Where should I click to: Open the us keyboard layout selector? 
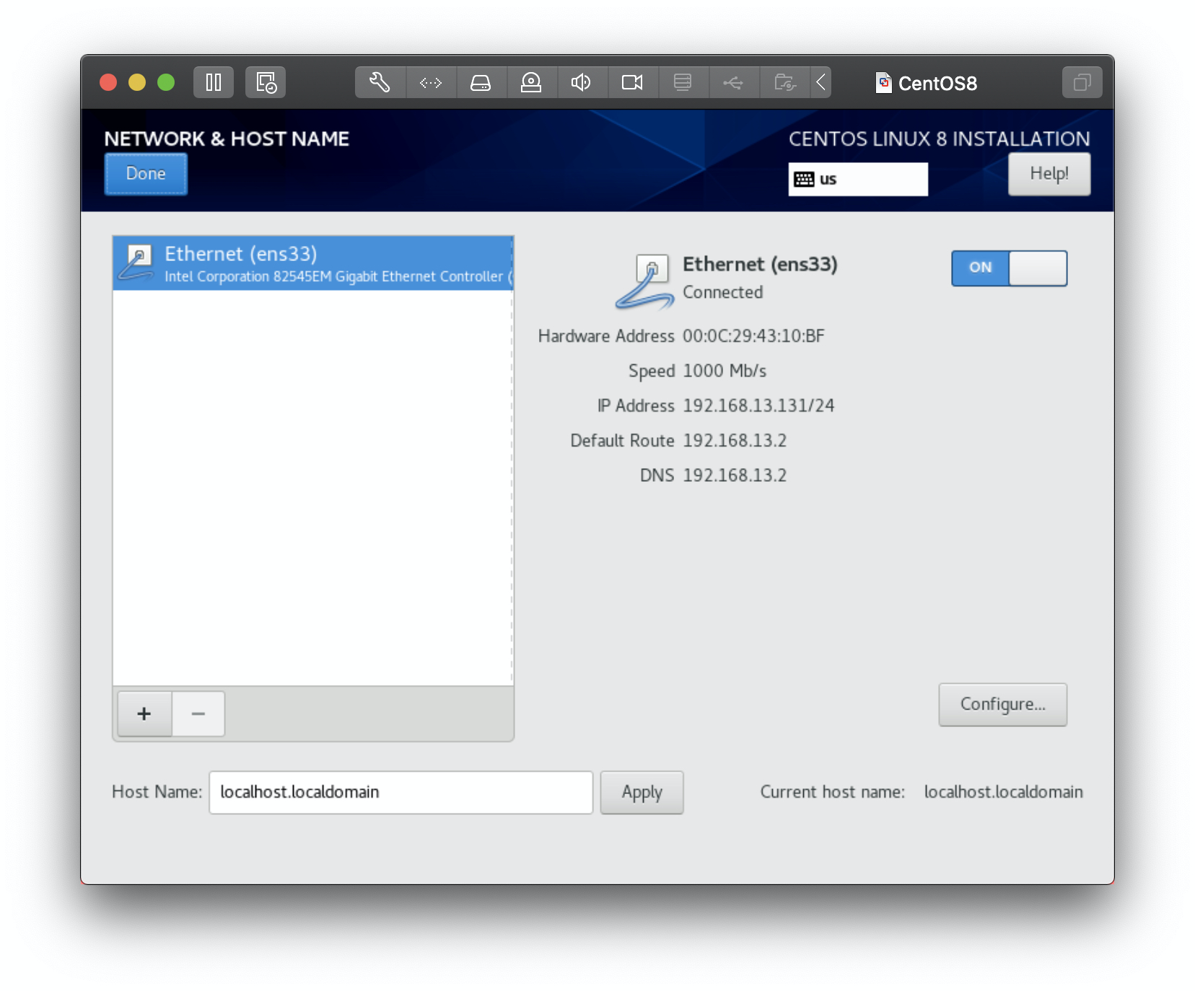[x=858, y=179]
